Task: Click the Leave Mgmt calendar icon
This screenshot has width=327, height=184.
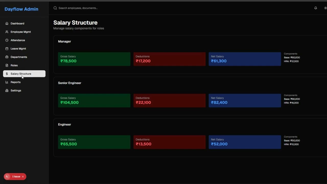Action: pyautogui.click(x=7, y=49)
